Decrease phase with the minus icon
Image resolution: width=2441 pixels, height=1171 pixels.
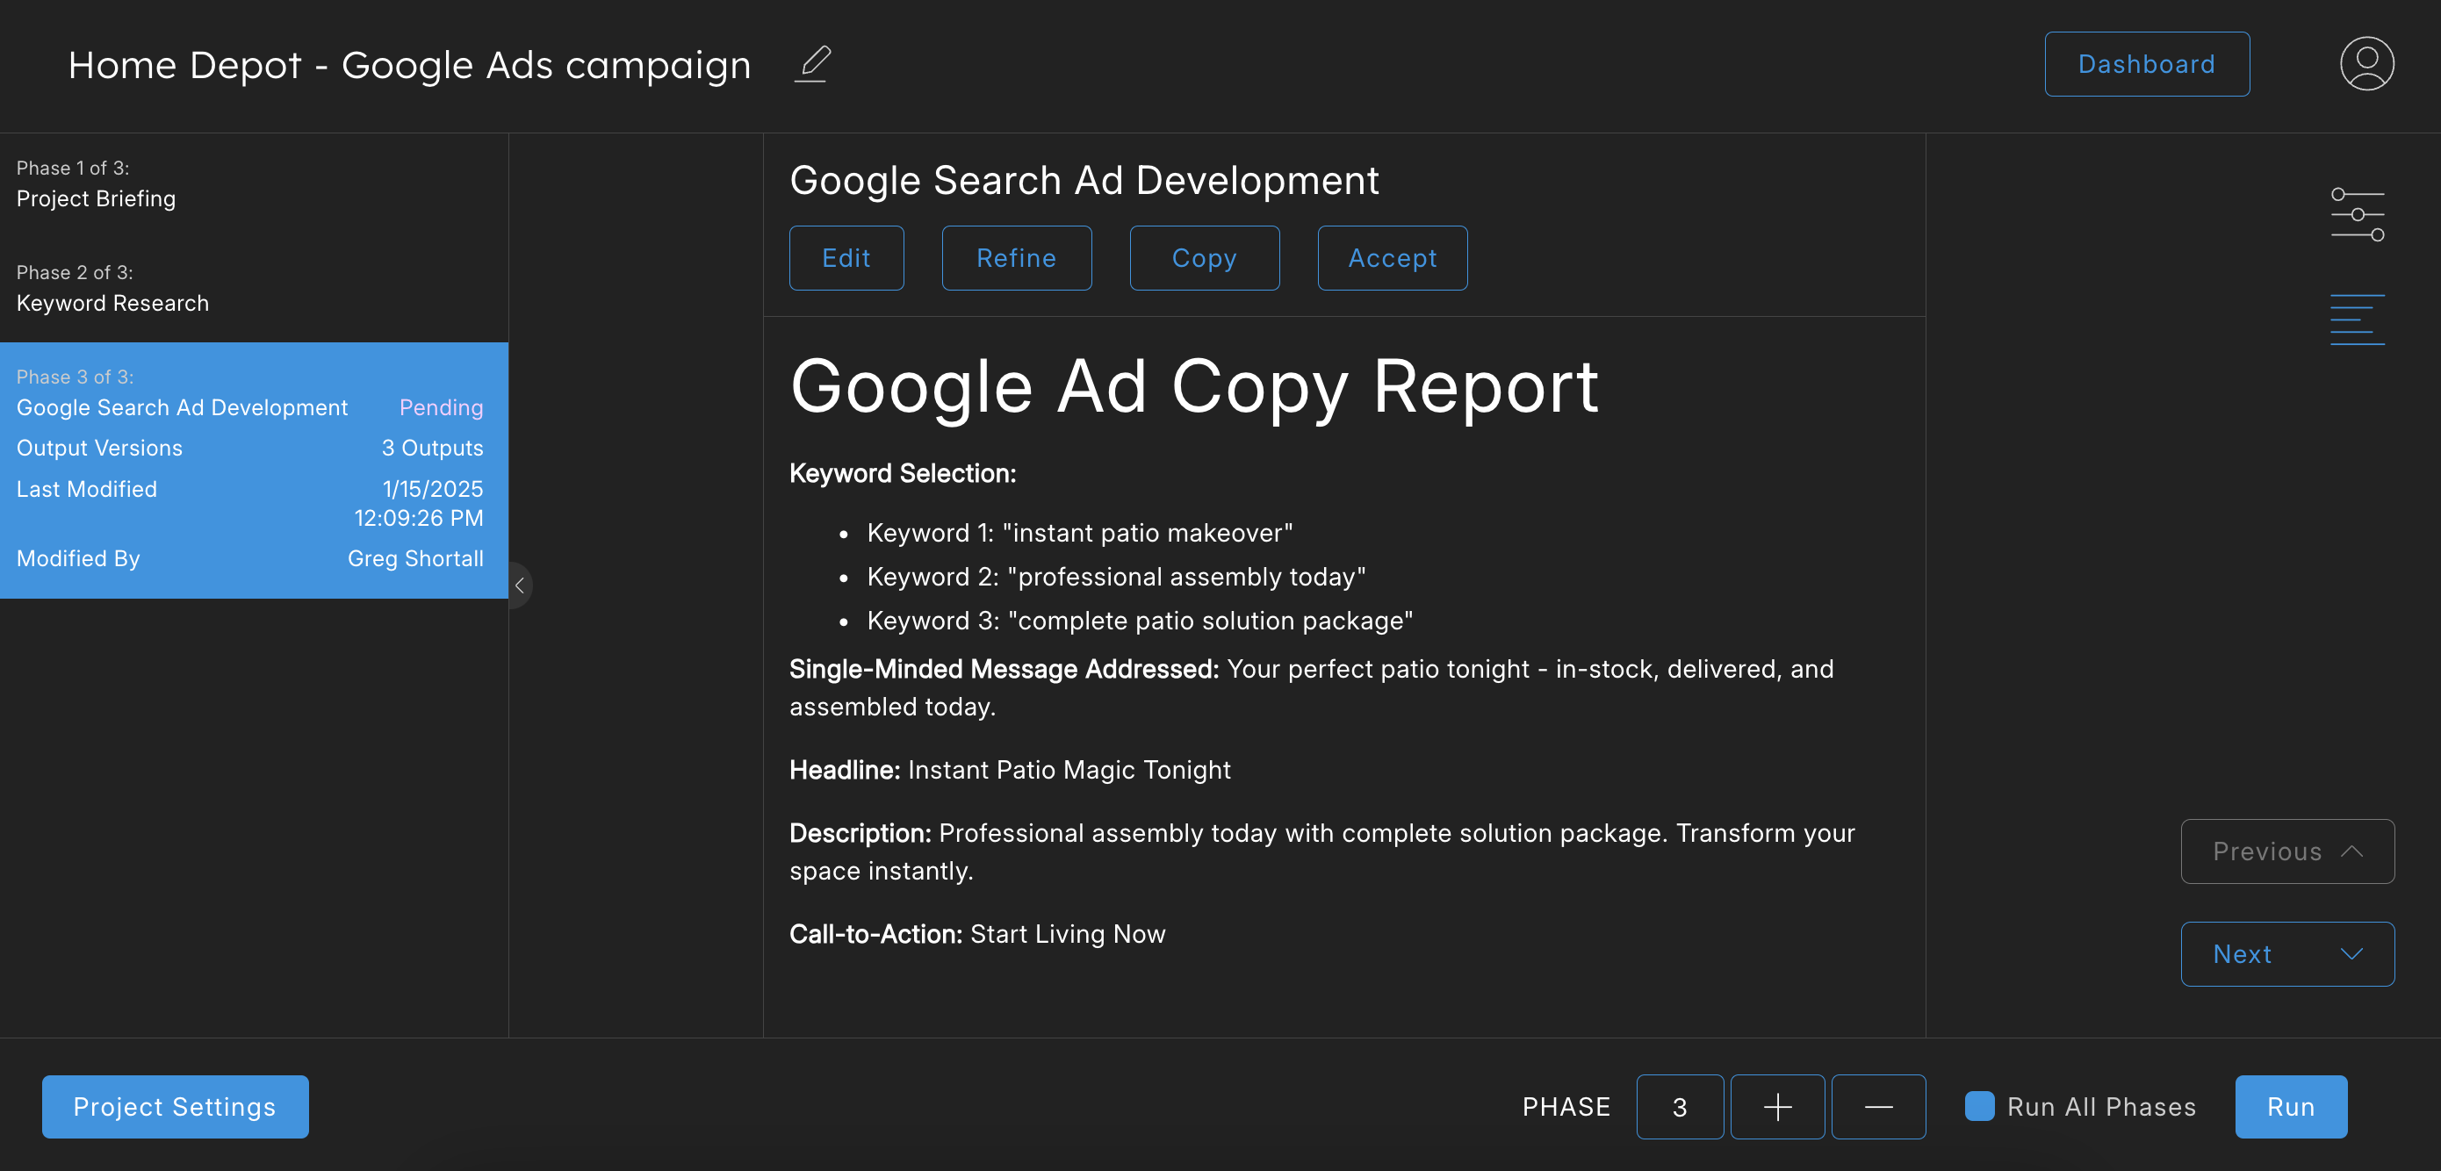pyautogui.click(x=1877, y=1107)
